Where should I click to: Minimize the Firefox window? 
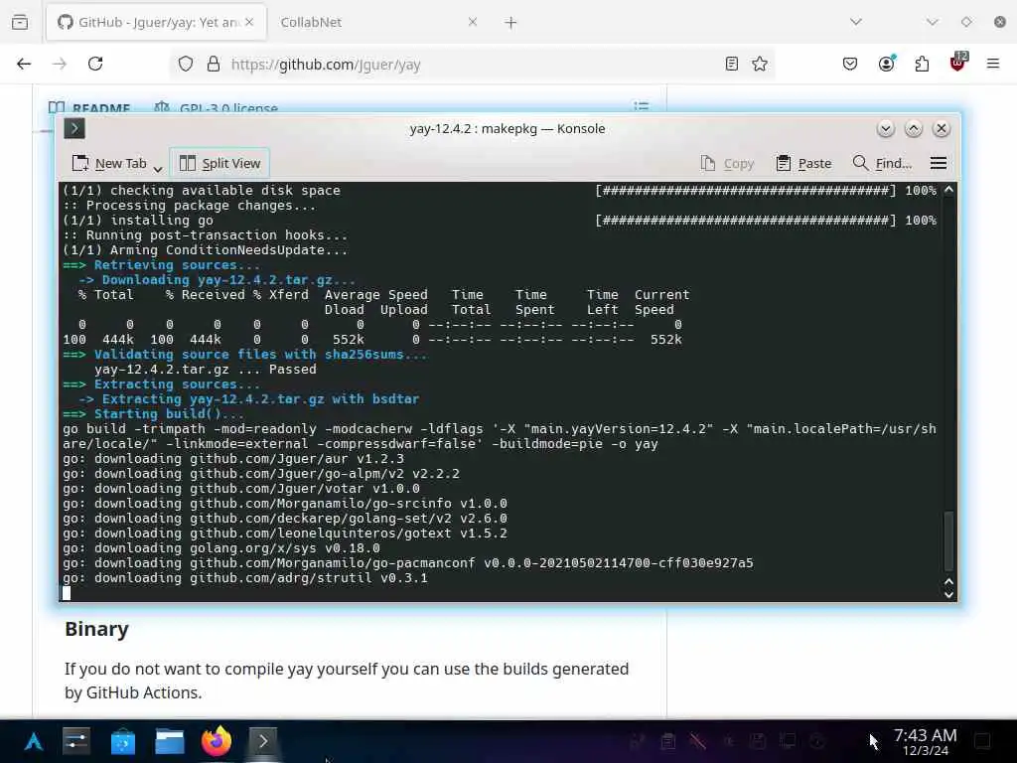tap(933, 22)
